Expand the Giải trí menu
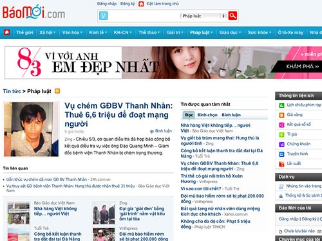Image resolution: width=322 pixels, height=241 pixels. point(175,33)
